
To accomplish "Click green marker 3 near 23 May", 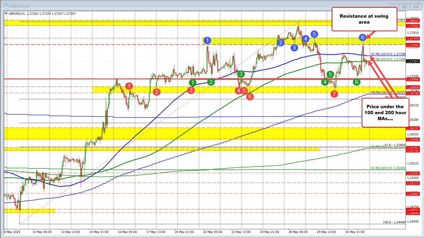I will click(x=241, y=74).
